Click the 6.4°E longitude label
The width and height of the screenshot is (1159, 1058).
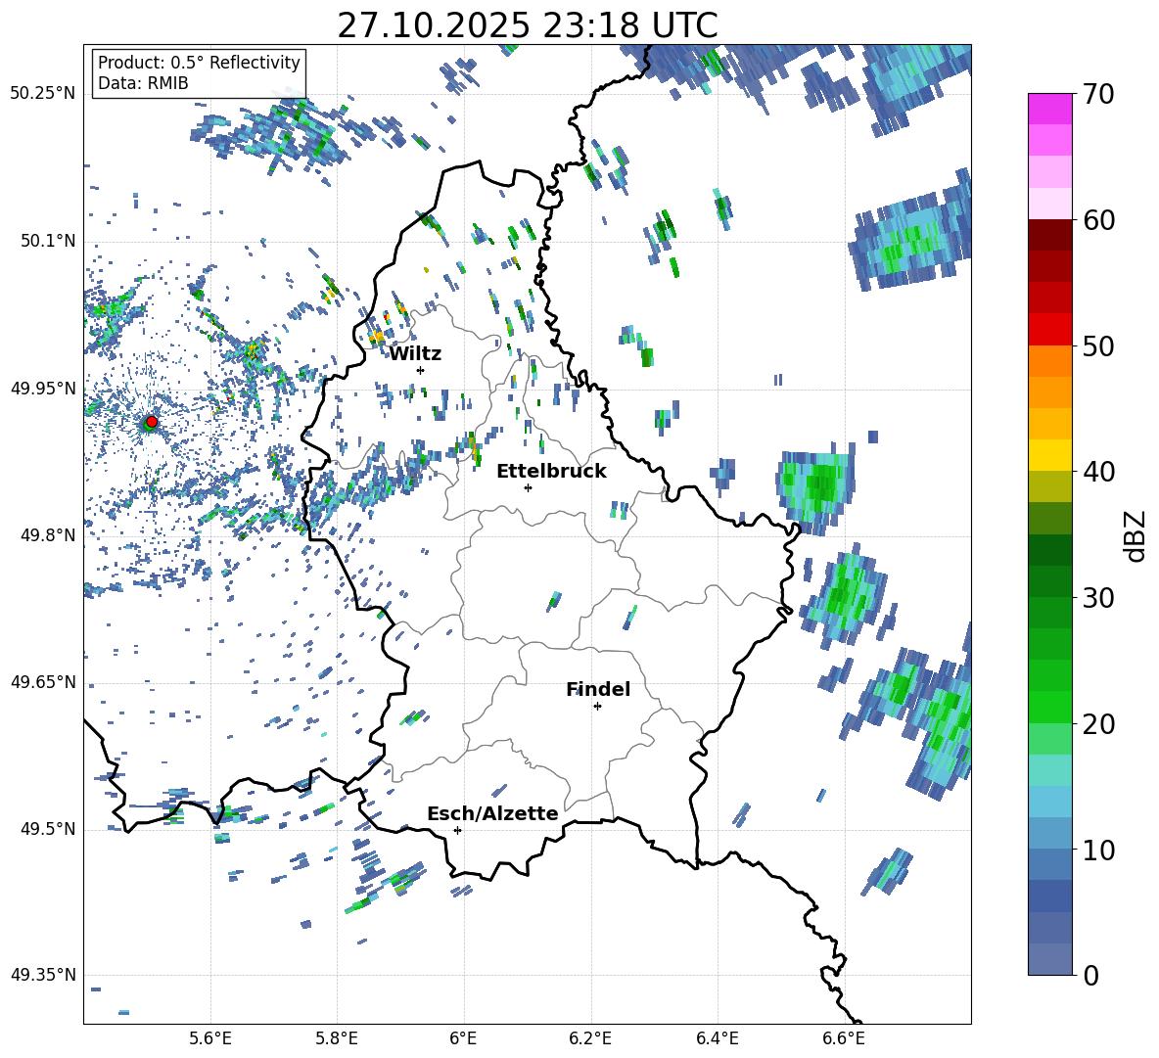[717, 1038]
